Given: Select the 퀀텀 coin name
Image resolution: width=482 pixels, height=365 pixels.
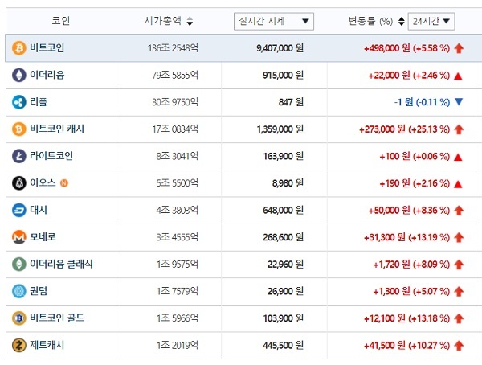Looking at the screenshot, I should point(39,291).
